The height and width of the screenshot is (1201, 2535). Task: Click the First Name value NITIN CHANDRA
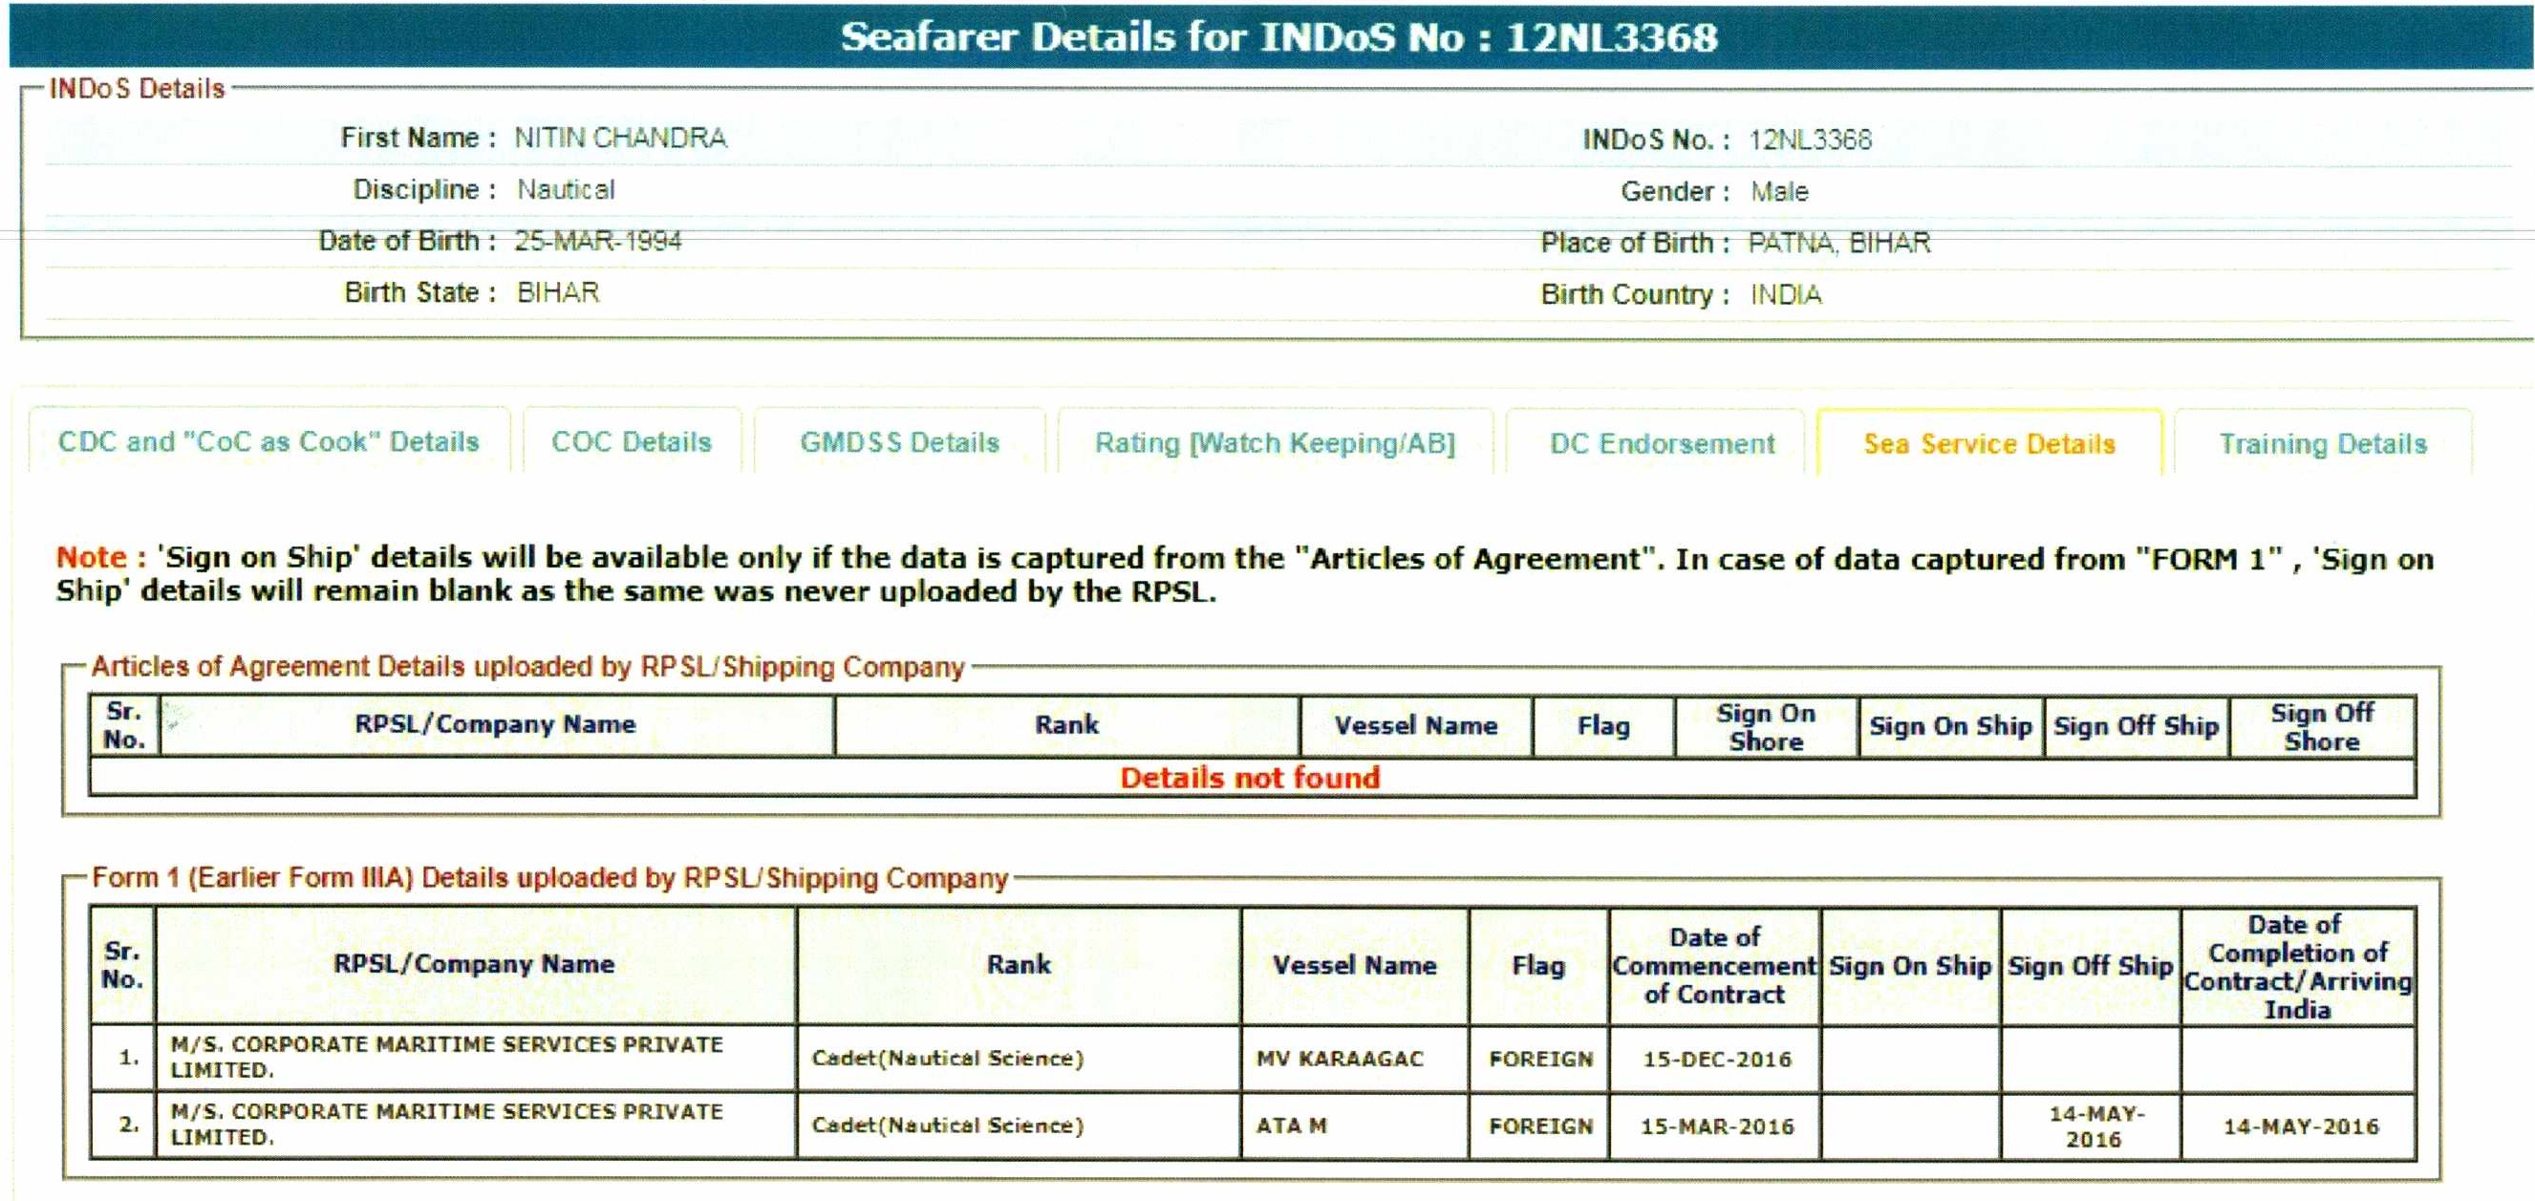620,138
